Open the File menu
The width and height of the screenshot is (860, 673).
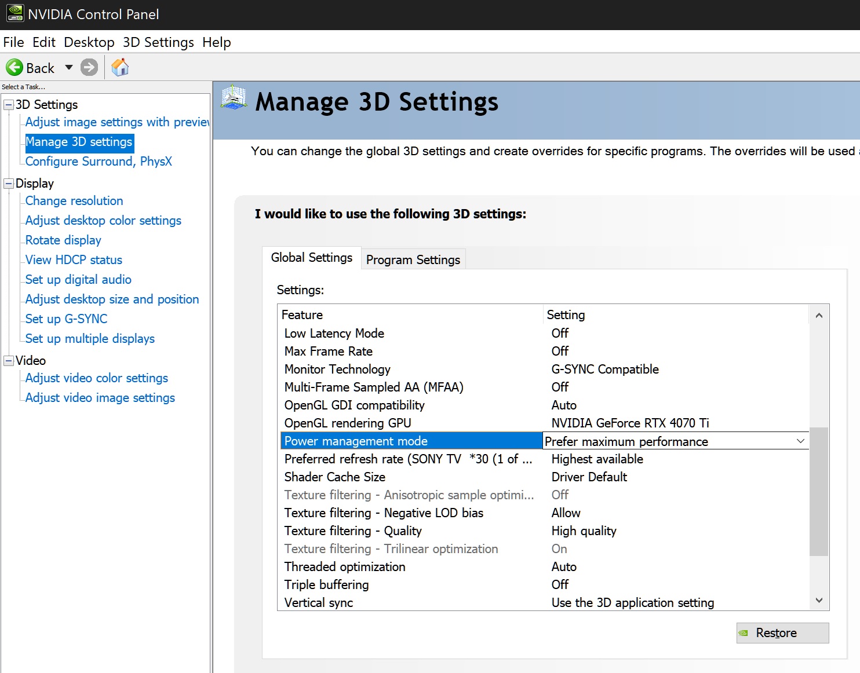[13, 42]
